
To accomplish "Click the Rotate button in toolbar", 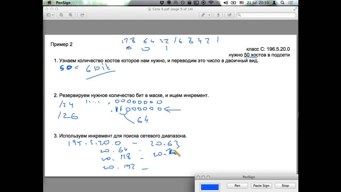I will click(218, 15).
